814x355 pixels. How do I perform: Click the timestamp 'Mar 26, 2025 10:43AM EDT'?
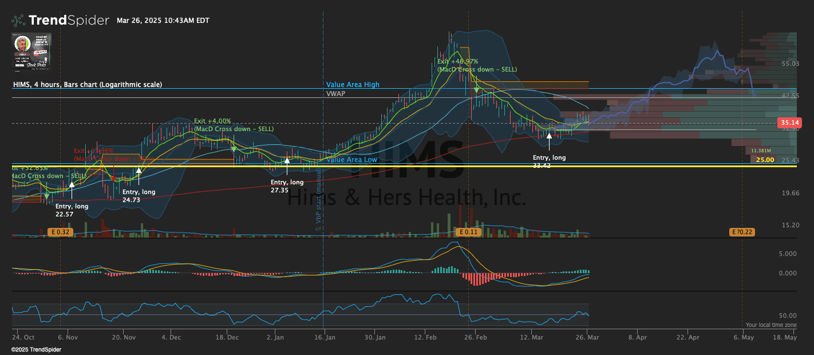(163, 21)
